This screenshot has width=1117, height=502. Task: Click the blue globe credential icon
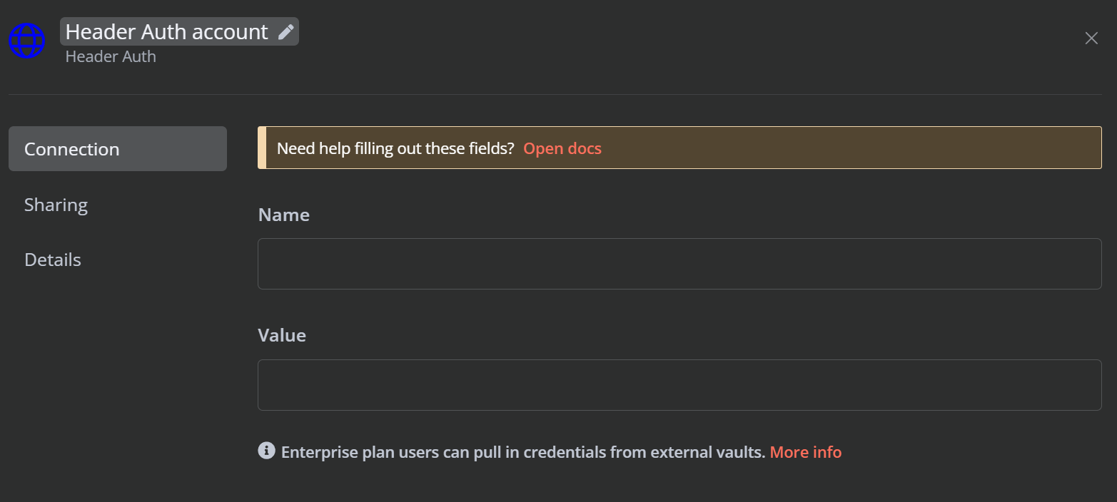(26, 41)
